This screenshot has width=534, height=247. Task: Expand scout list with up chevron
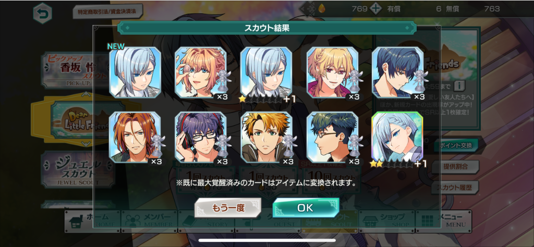pyautogui.click(x=87, y=94)
